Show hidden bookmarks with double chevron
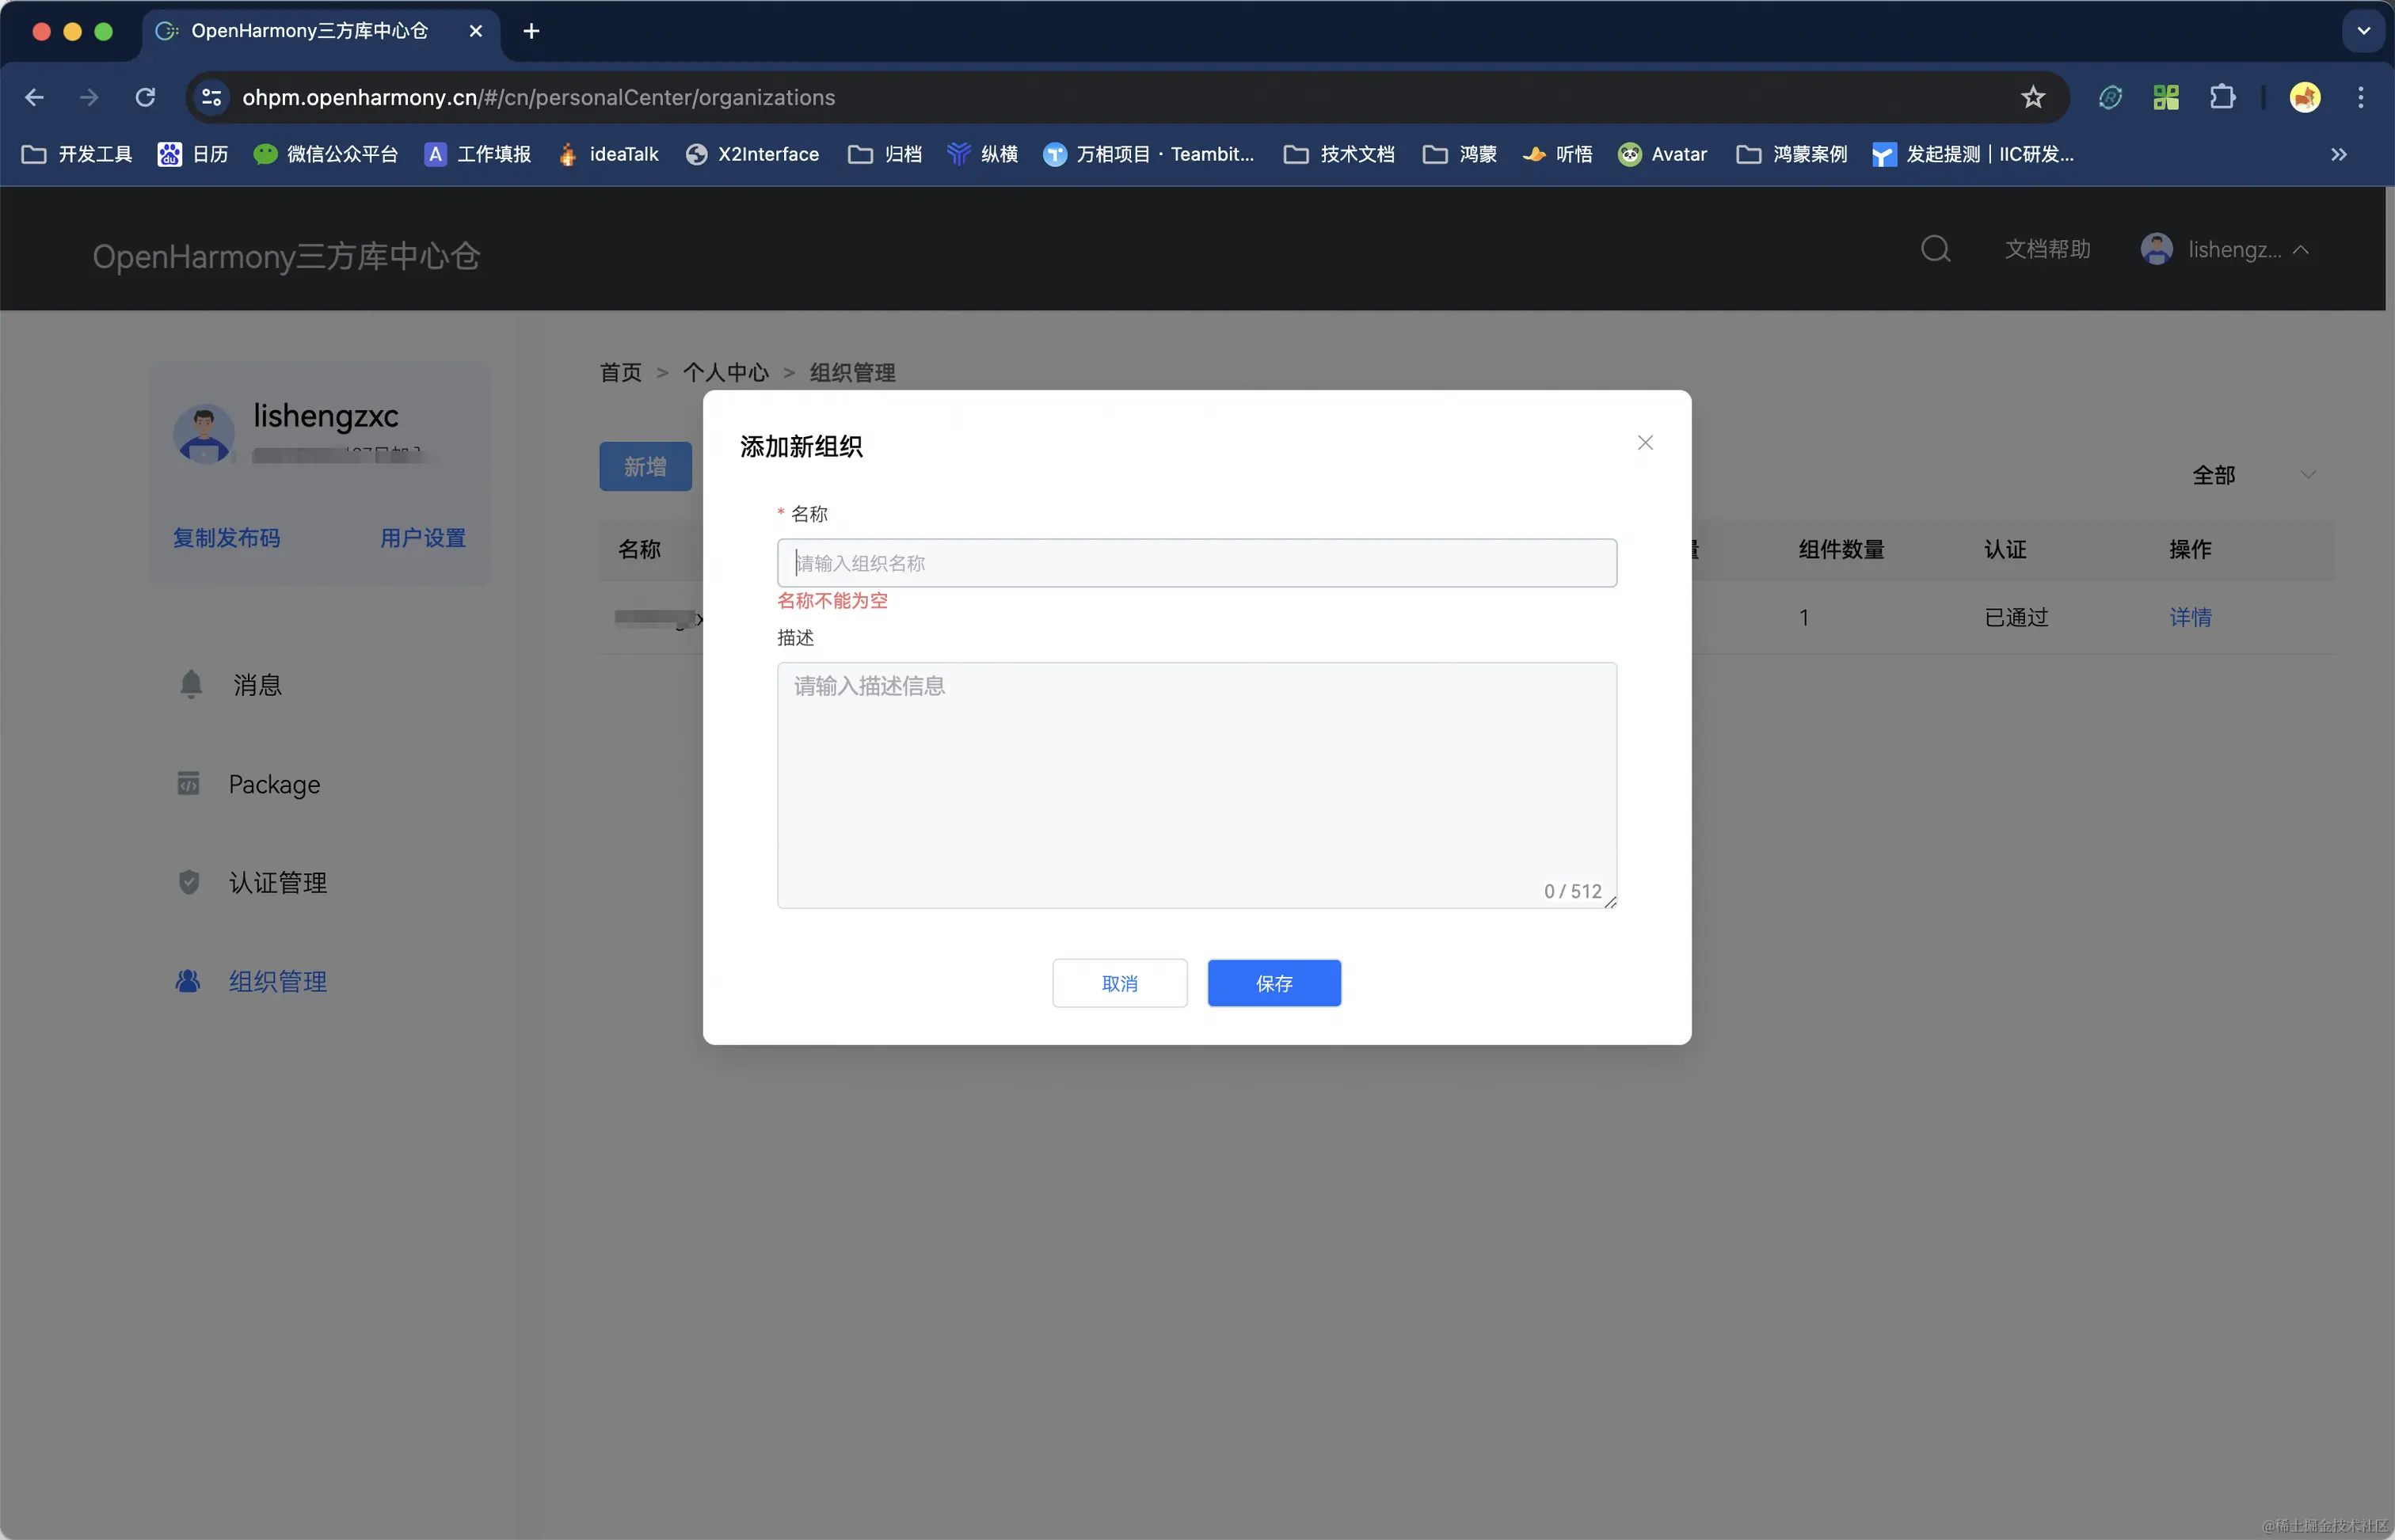Screen dimensions: 2395x1540 pos(2338,154)
